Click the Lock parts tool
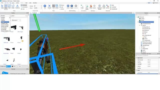 click(x=61, y=7)
